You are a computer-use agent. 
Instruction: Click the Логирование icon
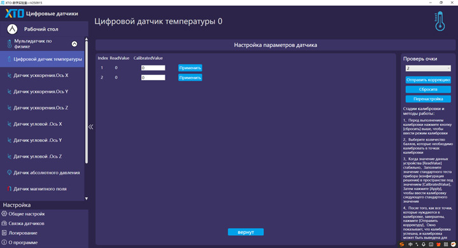[x=4, y=233]
